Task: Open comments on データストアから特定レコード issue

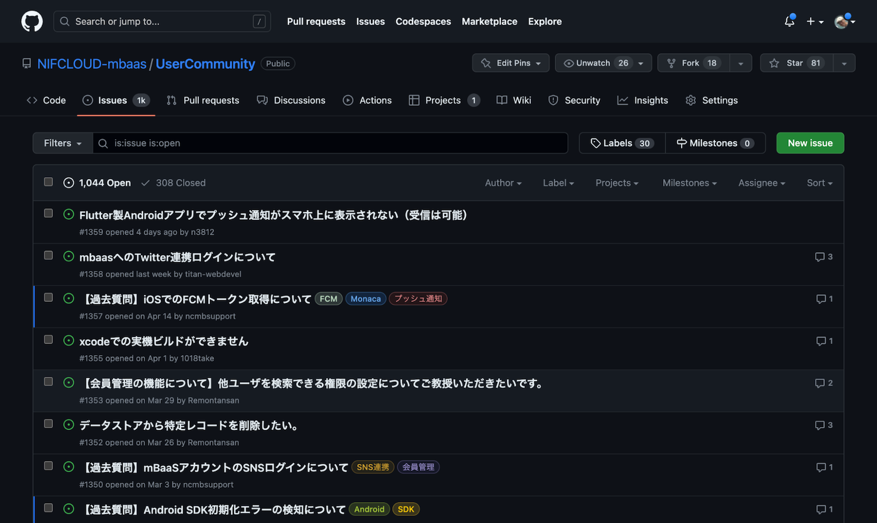Action: pos(824,425)
